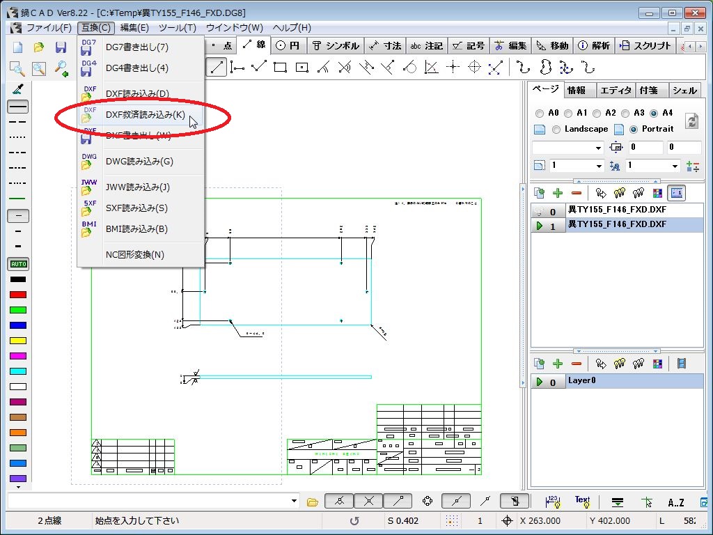Switch to the 円 tool tab

click(288, 45)
